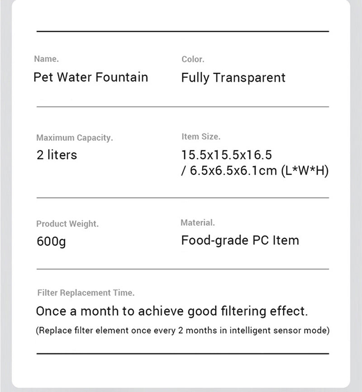Click the thick black line above "Name."
Image resolution: width=362 pixels, height=392 pixels.
(182, 32)
